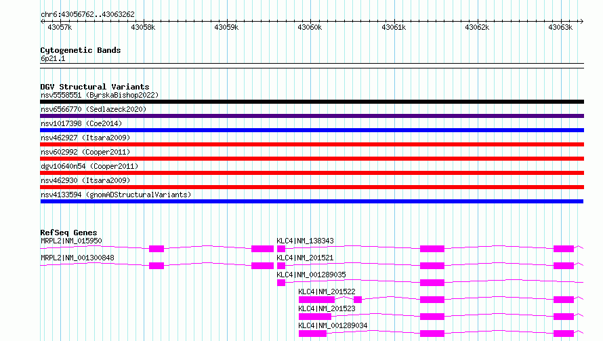
Task: Click the 43063k ruler tick label
Action: click(560, 27)
